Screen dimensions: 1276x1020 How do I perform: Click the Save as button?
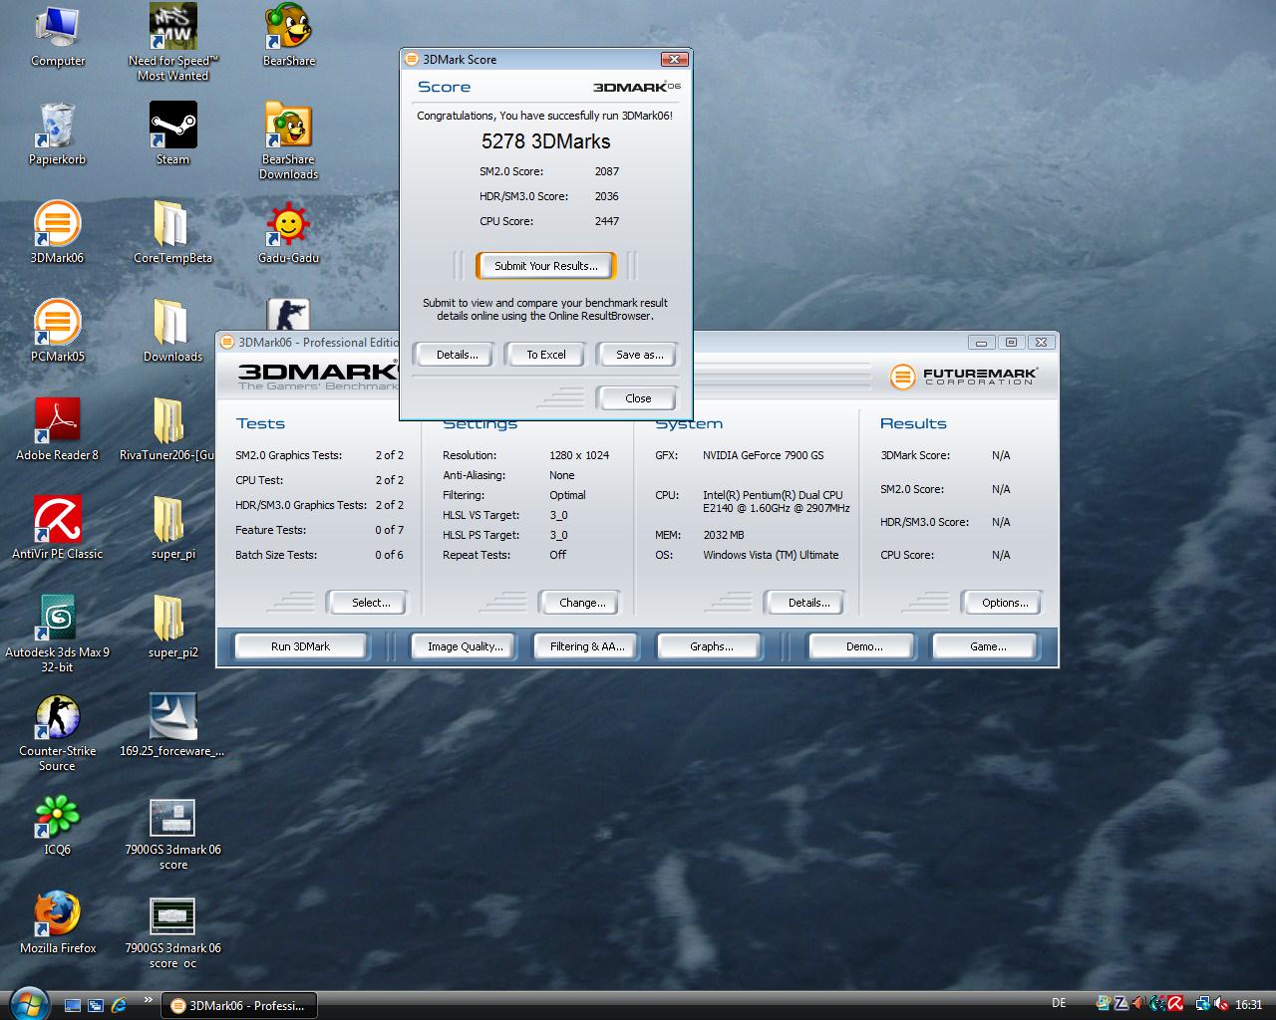click(639, 355)
